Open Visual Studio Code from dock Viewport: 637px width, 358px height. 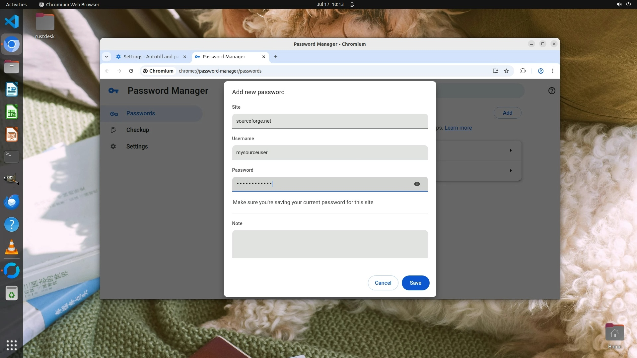tap(12, 22)
